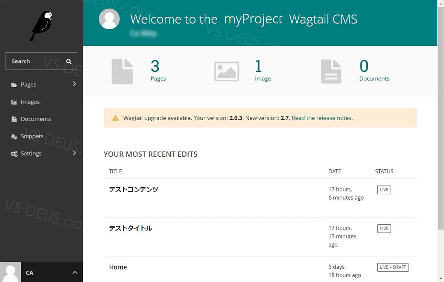This screenshot has width=444, height=282.
Task: Click the Welcome to myProject Wagtail CMS title
Action: (x=244, y=19)
